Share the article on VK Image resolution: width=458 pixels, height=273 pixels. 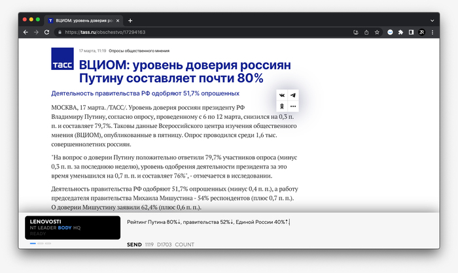[x=282, y=95]
